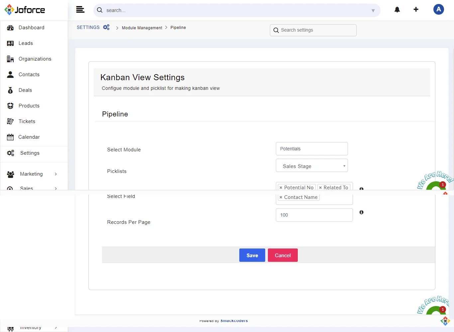Viewport: 454px width, 332px height.
Task: Open the user avatar profile menu
Action: coord(438,9)
